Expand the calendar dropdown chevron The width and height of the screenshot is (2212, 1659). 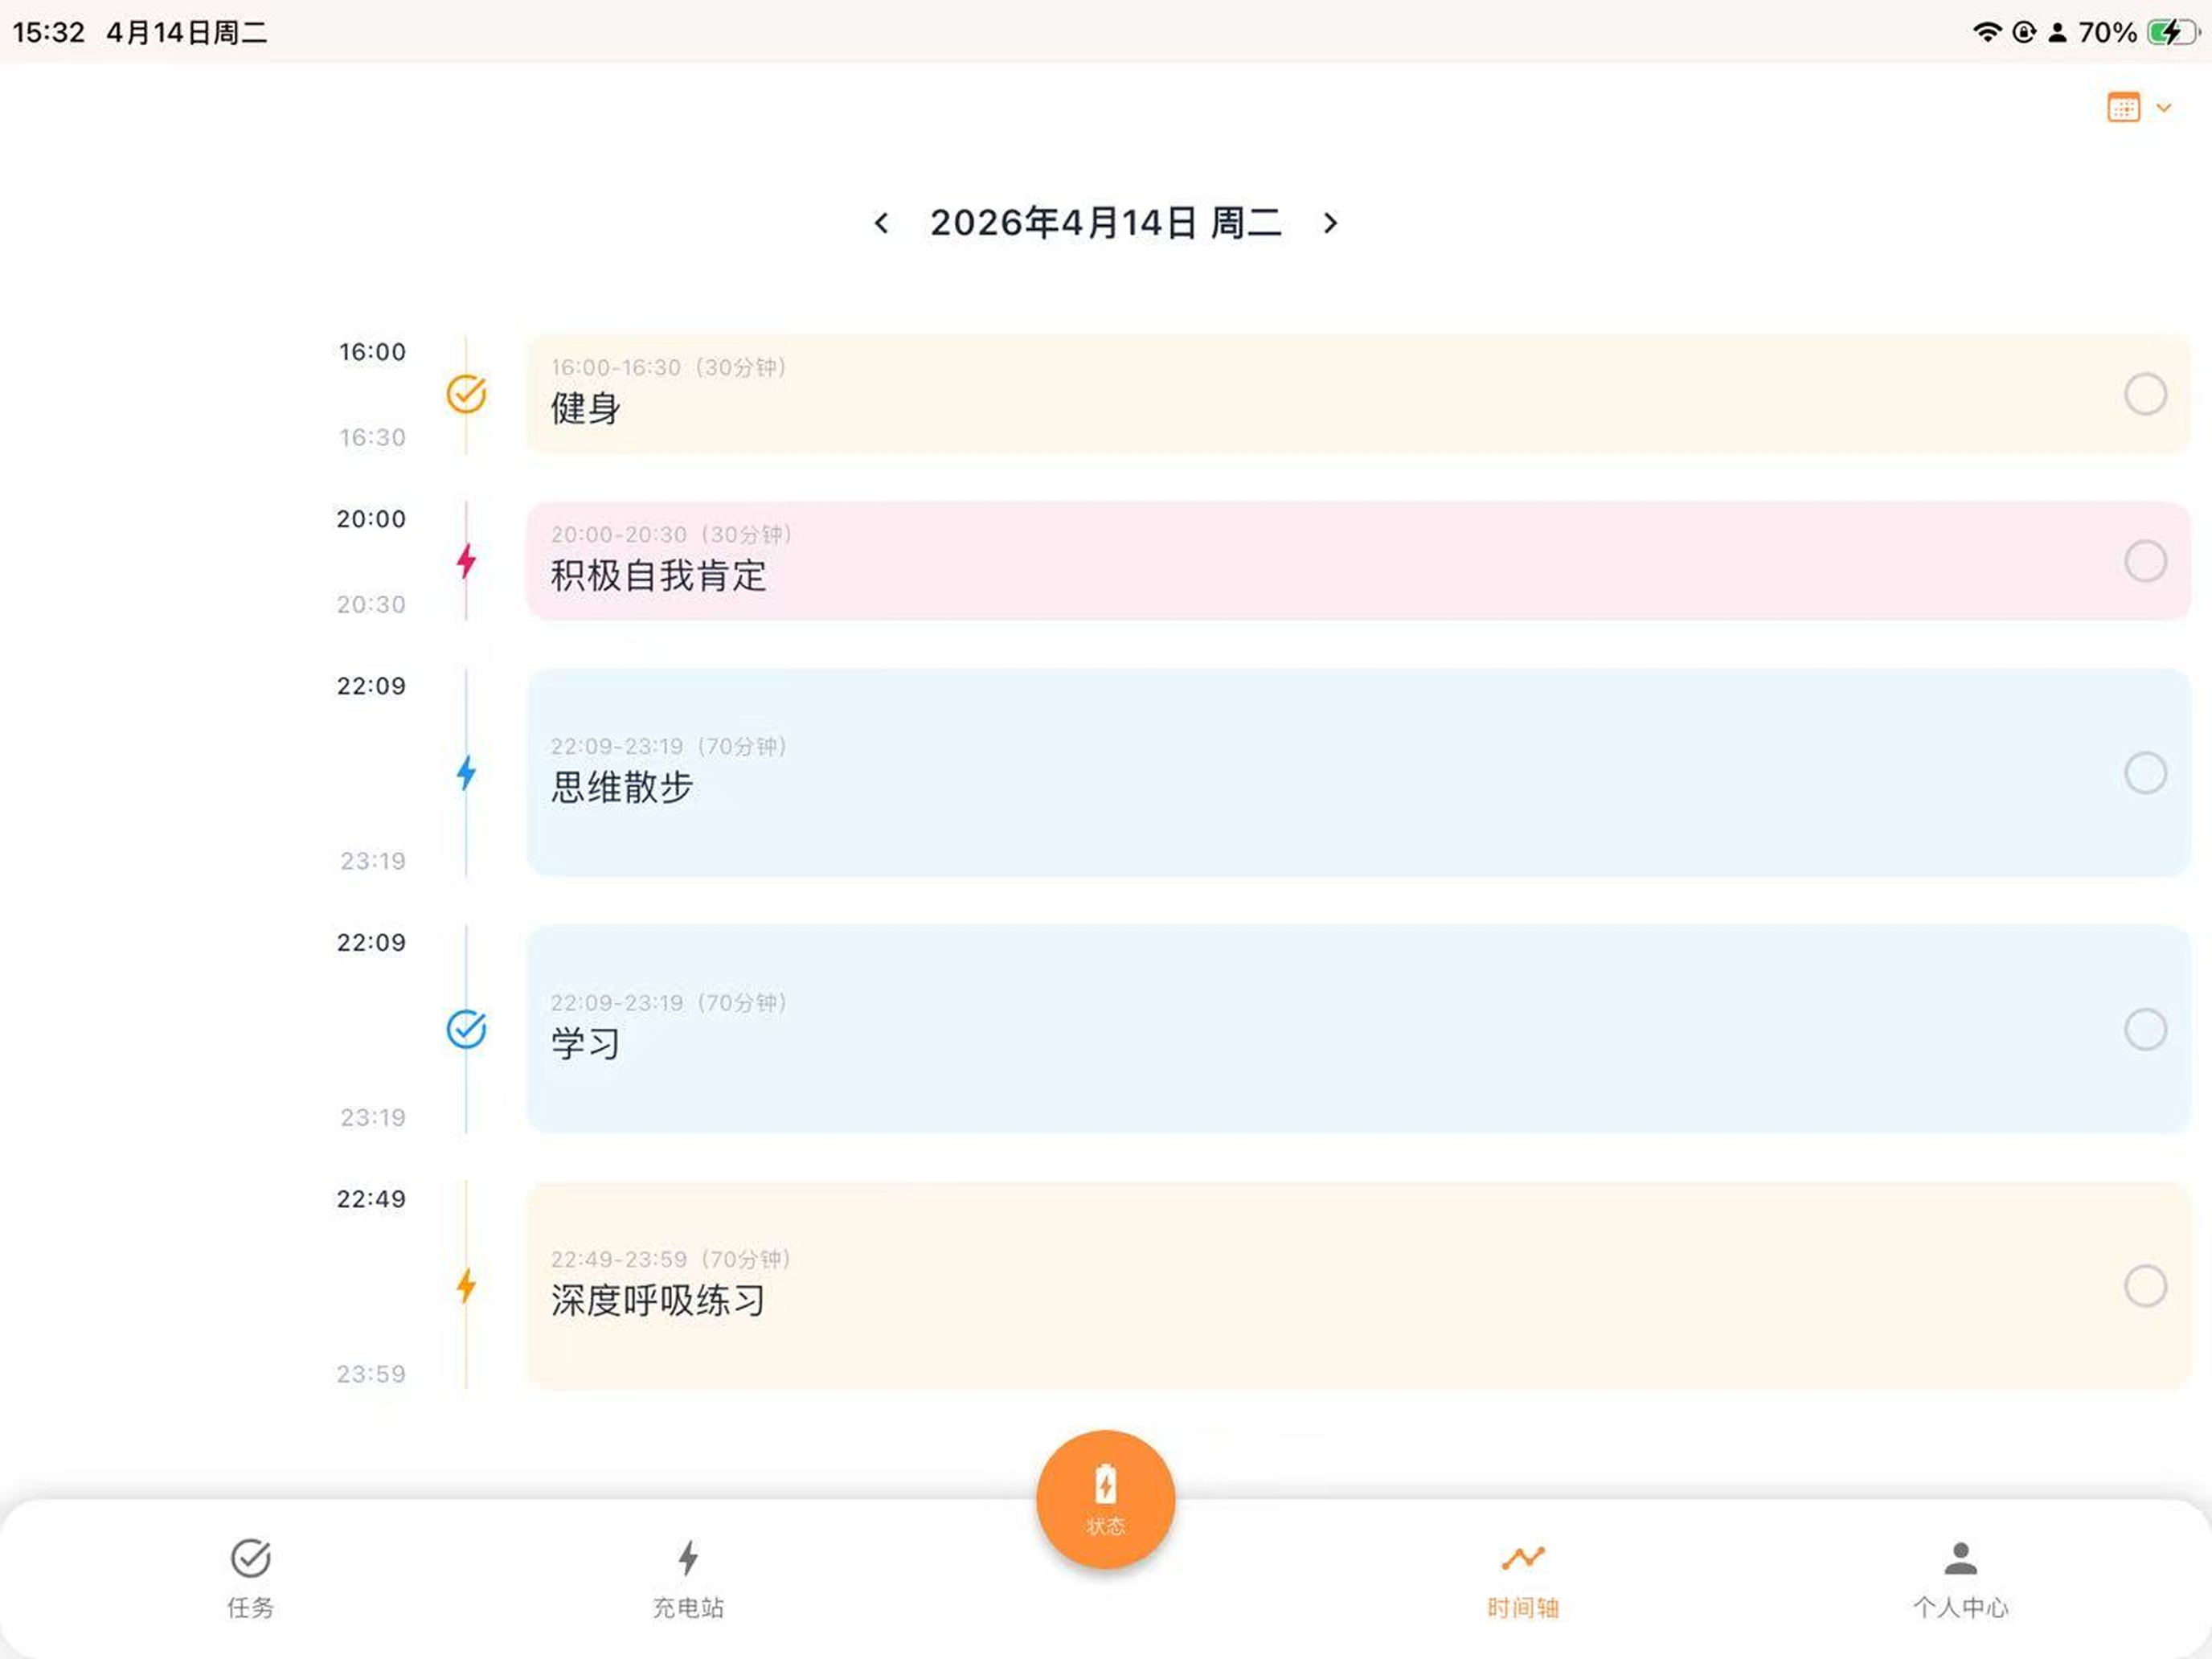(2164, 108)
